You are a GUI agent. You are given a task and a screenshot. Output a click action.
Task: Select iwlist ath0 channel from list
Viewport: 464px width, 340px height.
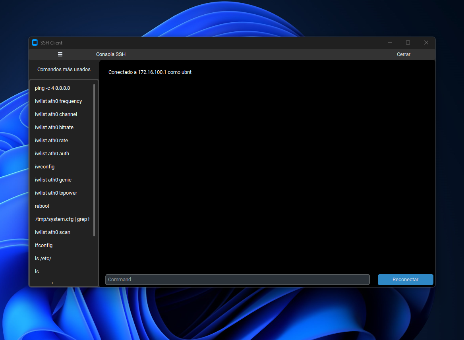pyautogui.click(x=56, y=114)
